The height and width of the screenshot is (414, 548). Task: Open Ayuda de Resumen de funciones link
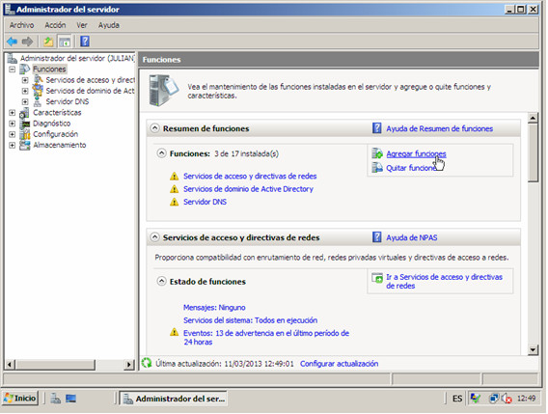(439, 128)
